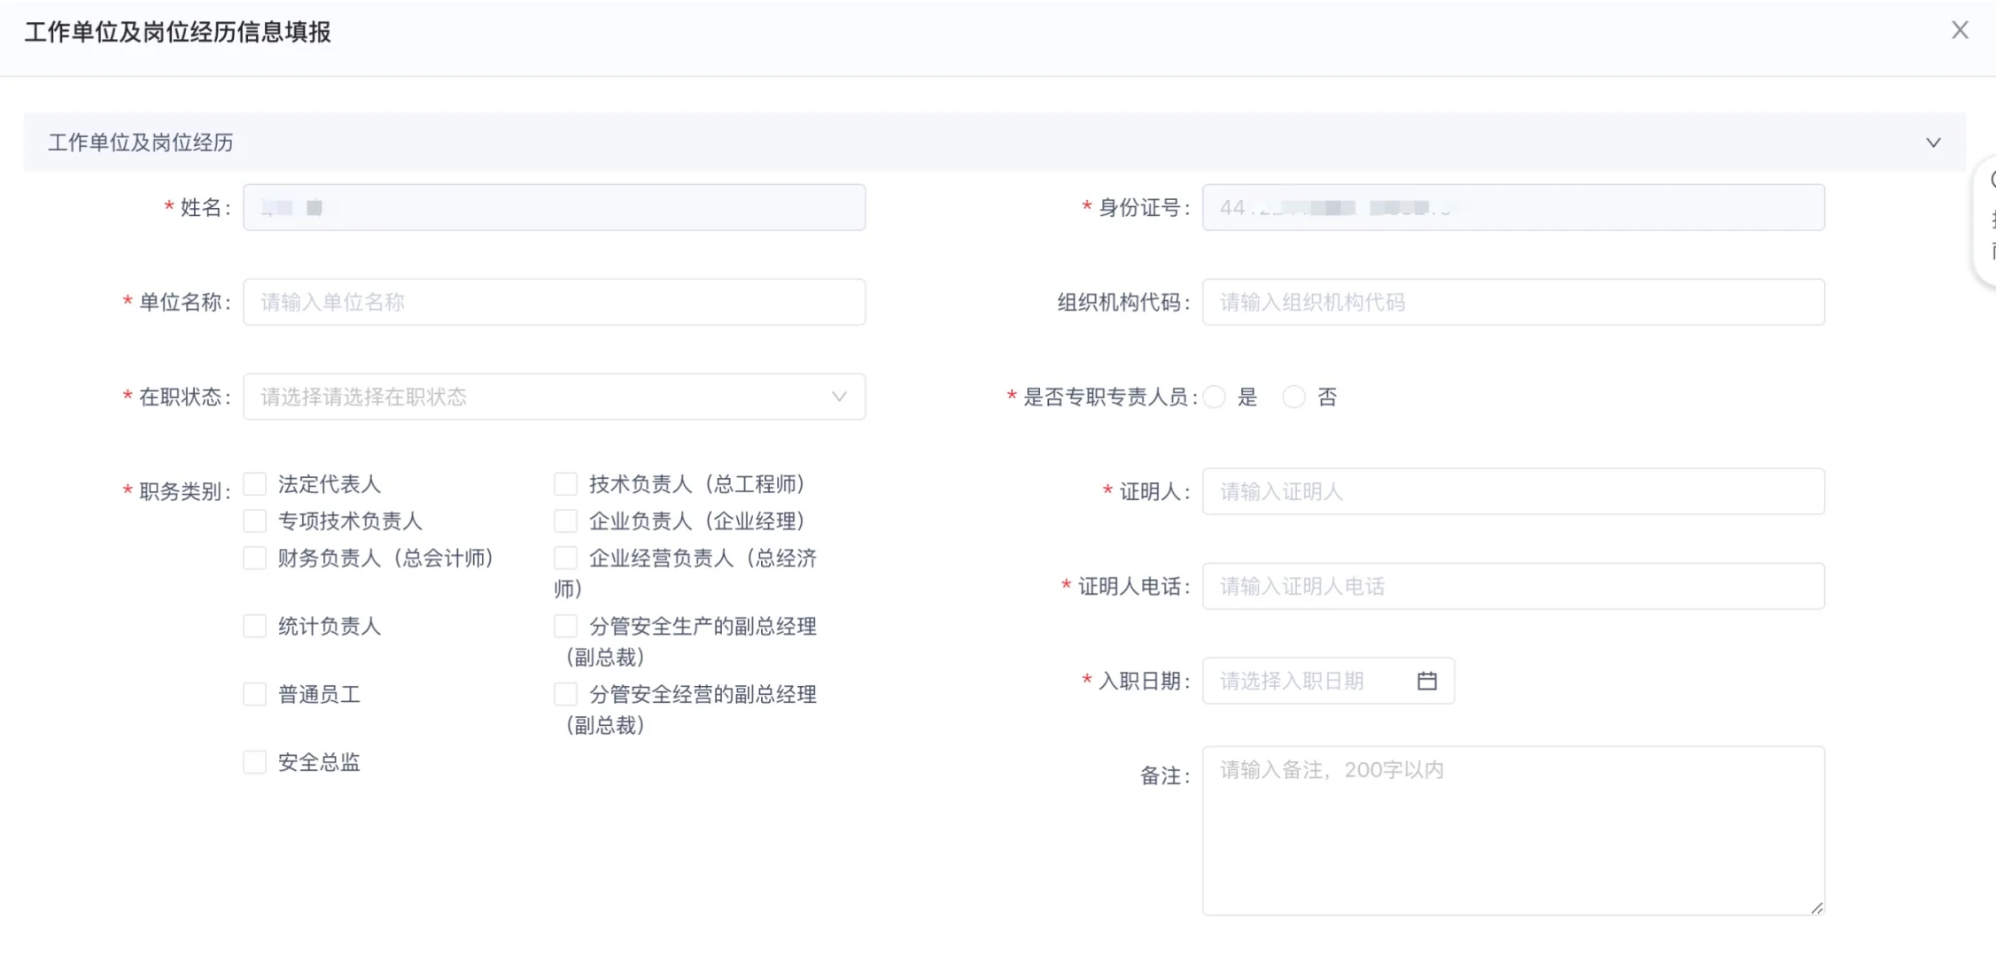The image size is (1996, 956).
Task: Click the calendar icon in 入职日期 field
Action: [x=1426, y=681]
